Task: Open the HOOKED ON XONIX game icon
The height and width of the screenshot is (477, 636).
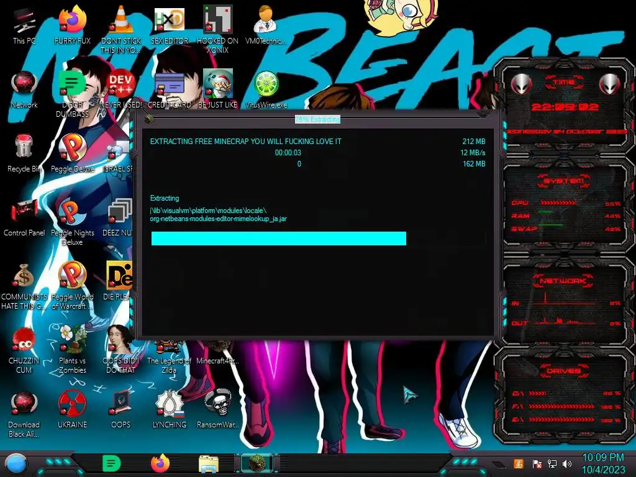Action: click(217, 19)
